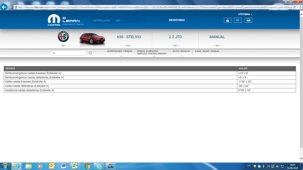This screenshot has width=303, height=170.
Task: Click 3.4450 - BUJES Y RUEDAS breadcrumb
Action: click(x=207, y=51)
